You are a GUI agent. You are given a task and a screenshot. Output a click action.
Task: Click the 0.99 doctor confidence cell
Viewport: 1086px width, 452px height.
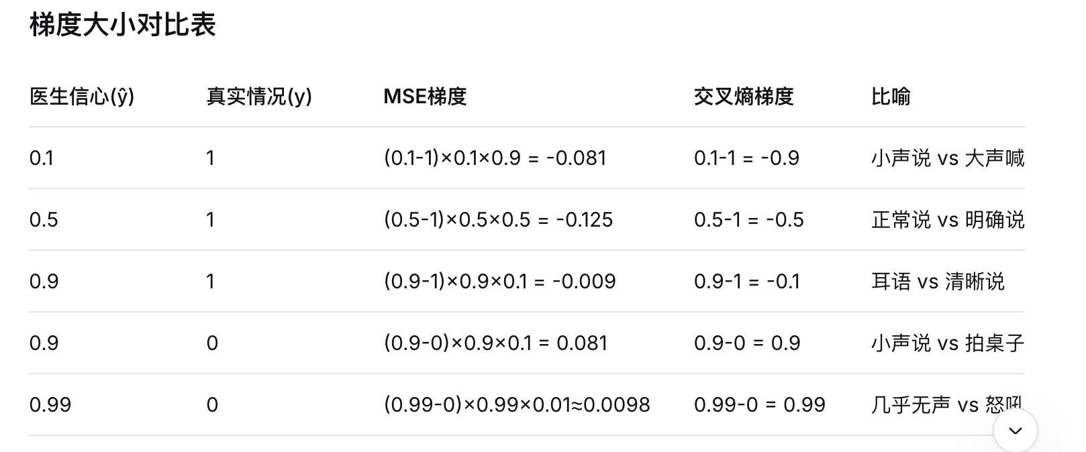point(50,405)
